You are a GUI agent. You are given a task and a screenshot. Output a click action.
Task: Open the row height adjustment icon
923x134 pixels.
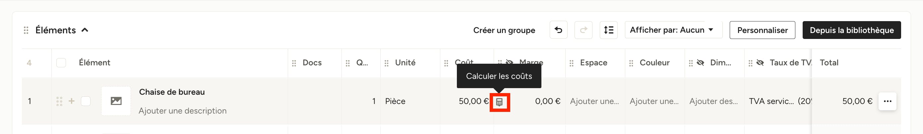click(x=608, y=30)
